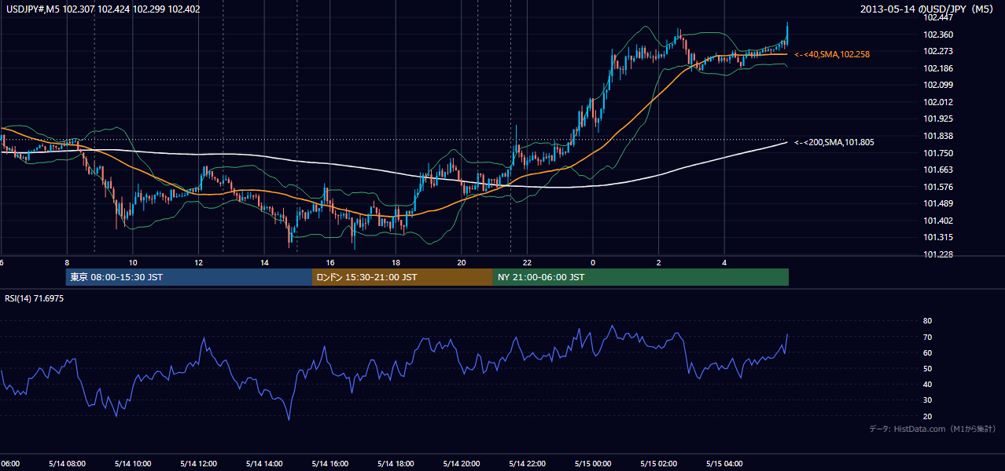Click the hour 4 tick on the price chart axis
This screenshot has height=471, width=1005.
click(724, 262)
